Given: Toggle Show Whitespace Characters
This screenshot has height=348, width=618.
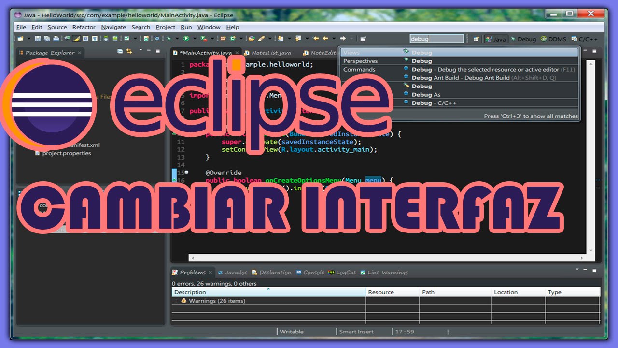Looking at the screenshot, I should (95, 38).
